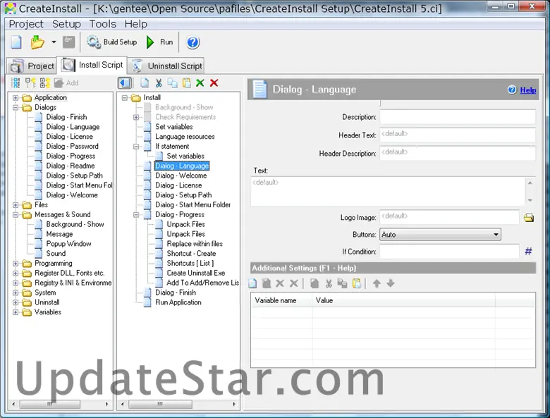
Task: Click the red X delete icon
Action: [214, 83]
